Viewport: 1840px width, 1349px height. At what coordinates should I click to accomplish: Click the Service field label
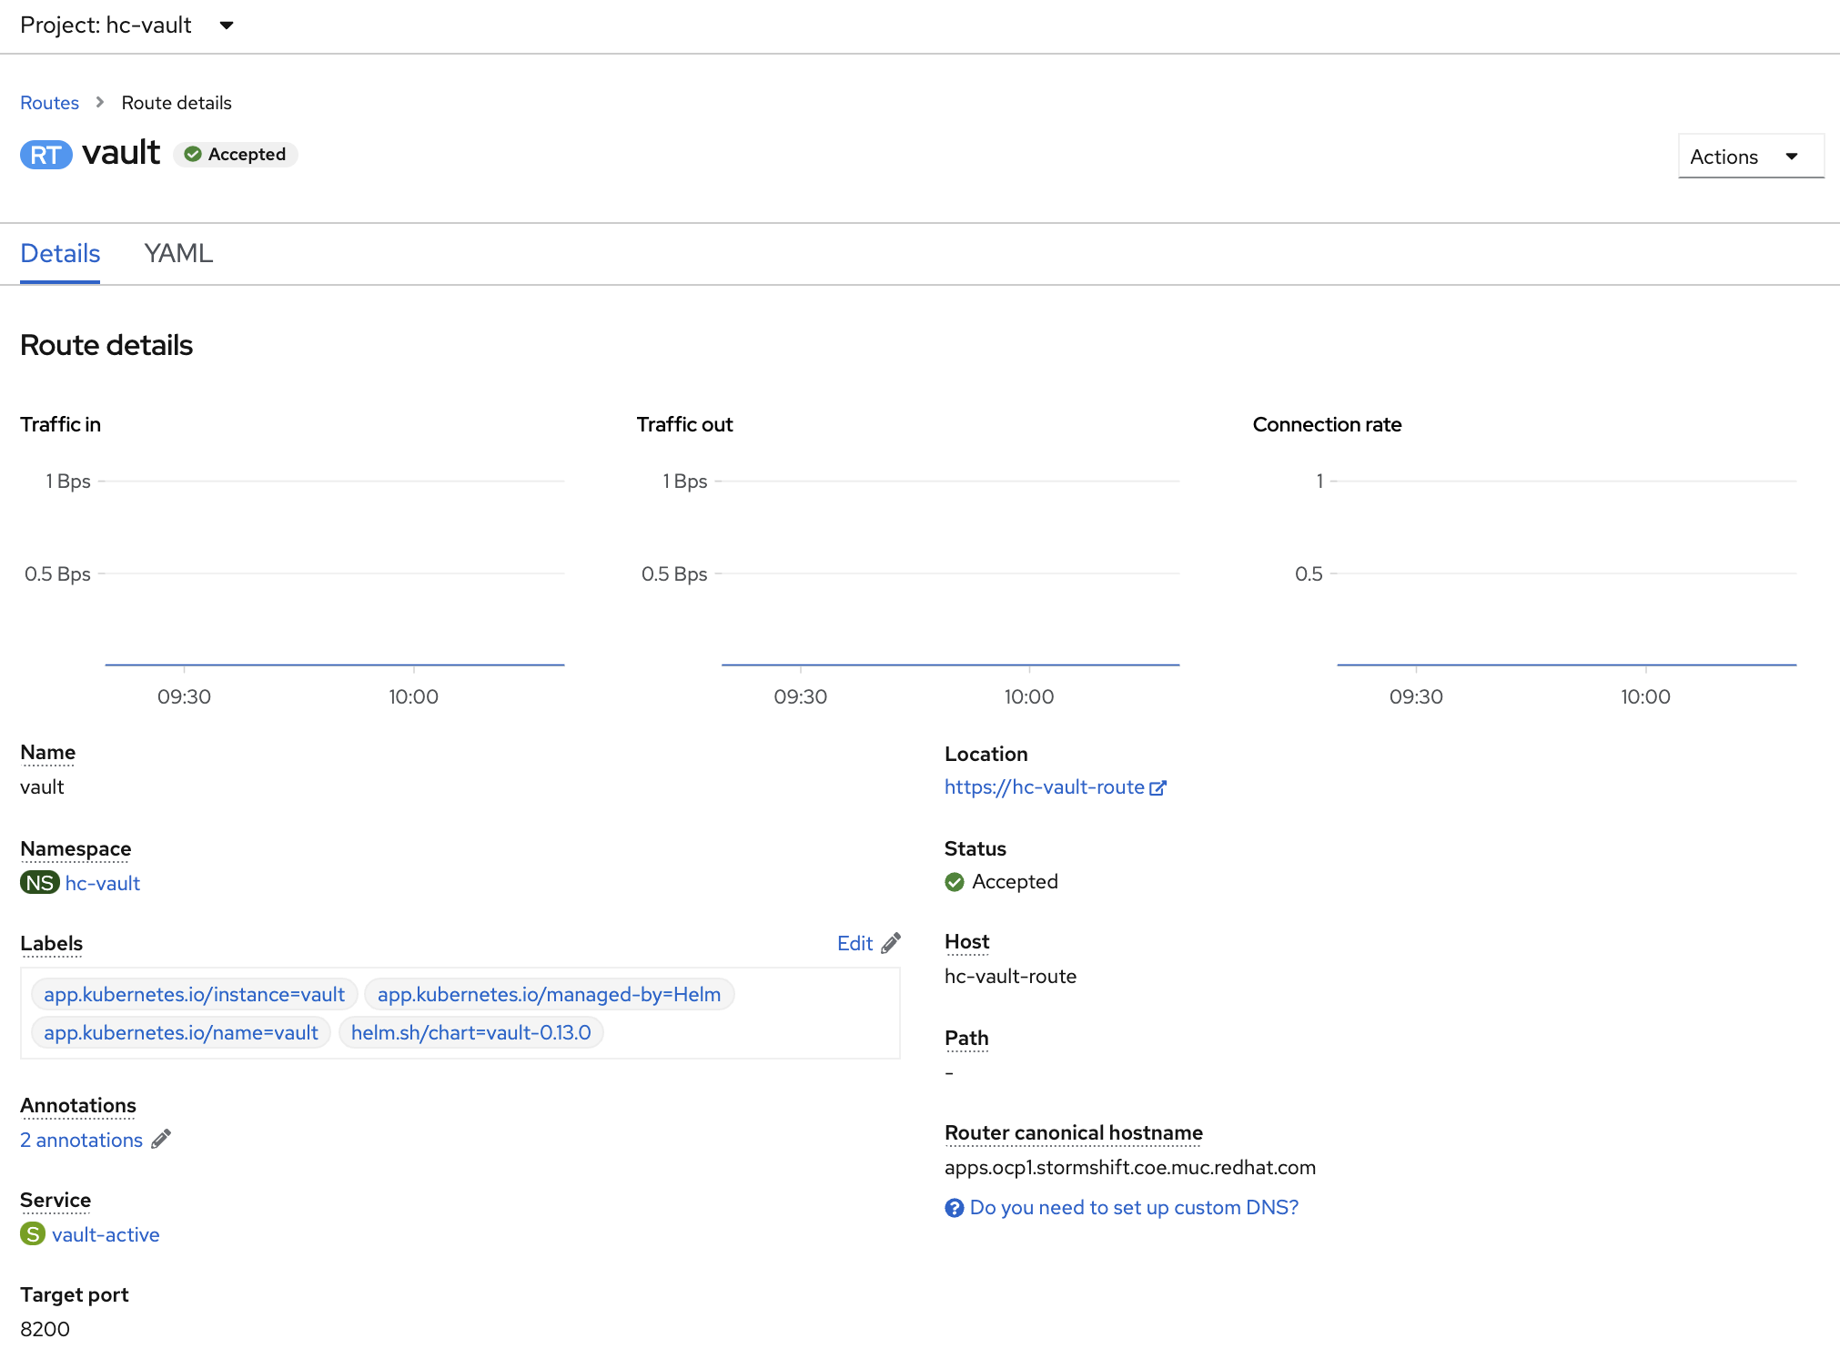pos(56,1200)
